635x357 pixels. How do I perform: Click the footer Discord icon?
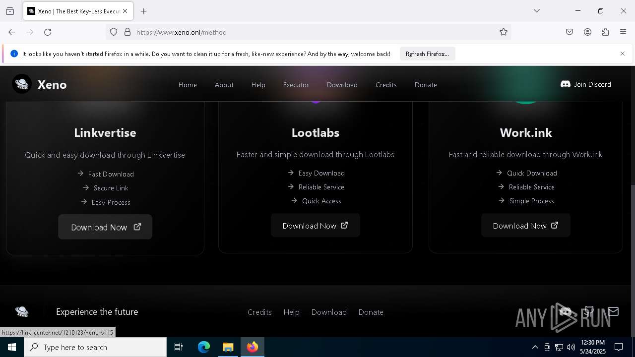(x=565, y=311)
